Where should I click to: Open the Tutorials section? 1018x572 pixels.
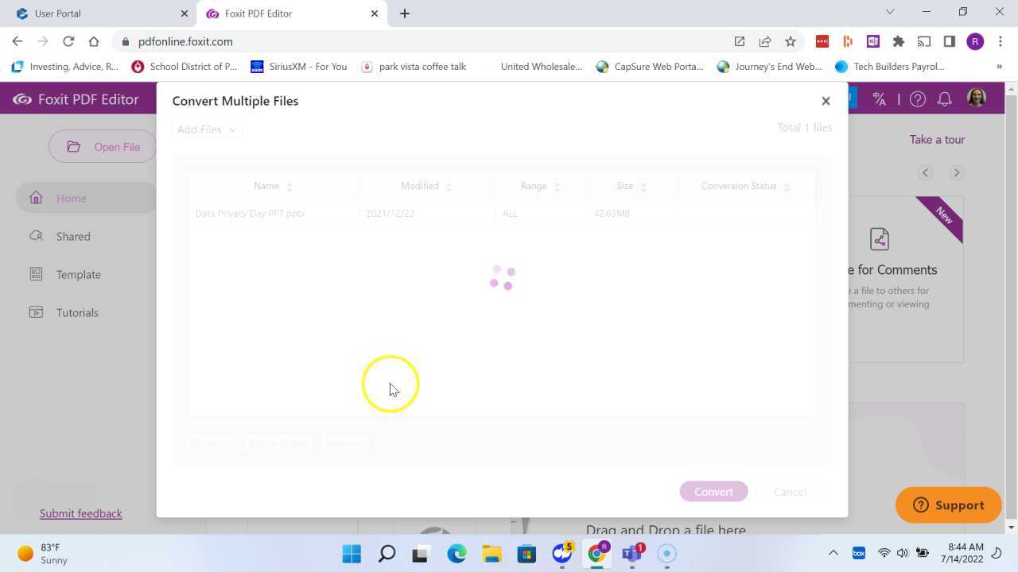[x=77, y=312]
